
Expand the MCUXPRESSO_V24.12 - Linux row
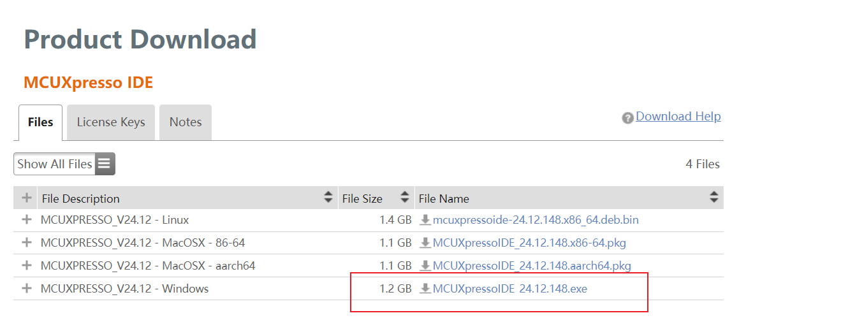[27, 220]
